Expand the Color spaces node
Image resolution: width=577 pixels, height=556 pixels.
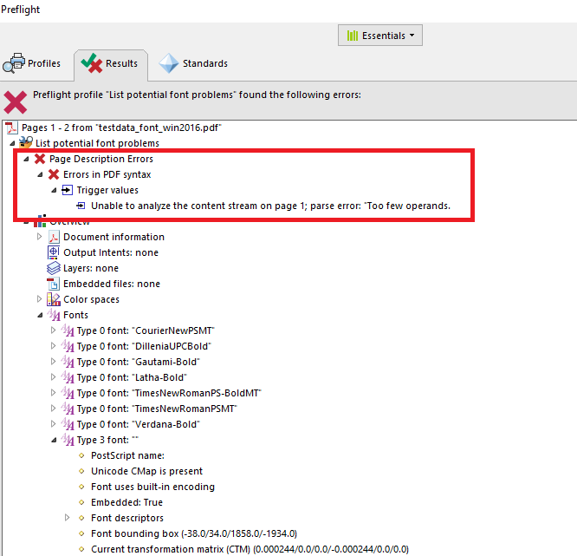[39, 299]
